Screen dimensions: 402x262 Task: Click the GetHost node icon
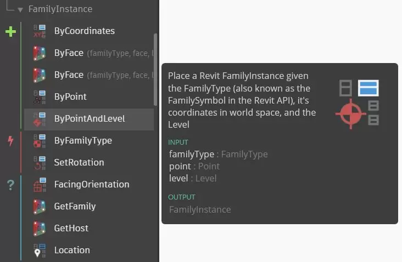(x=39, y=229)
